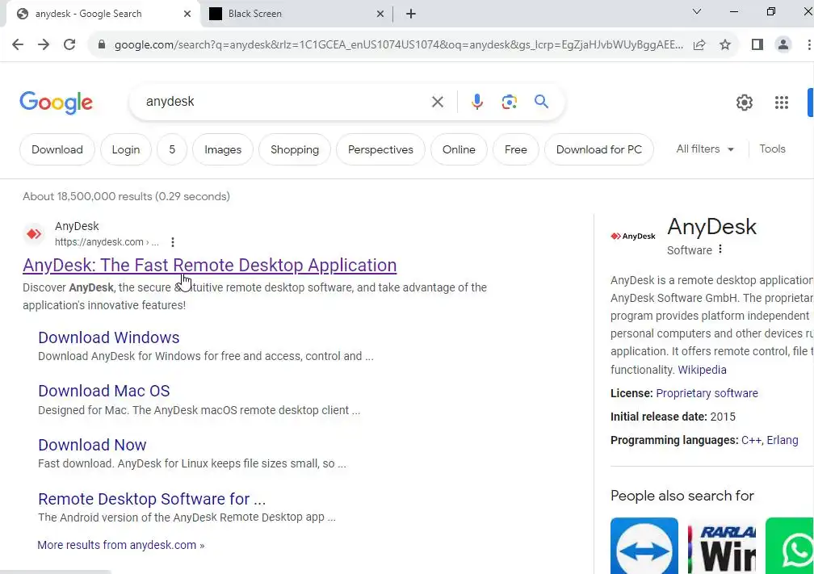Open more options beside Software label
The image size is (814, 574).
point(720,249)
